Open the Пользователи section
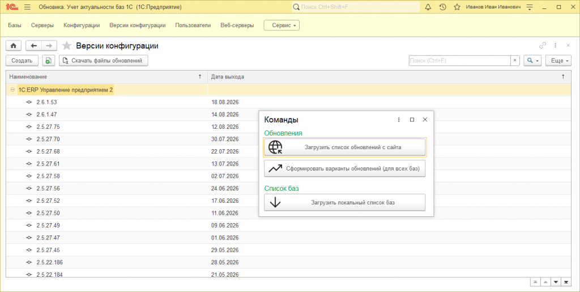580x292 pixels. tap(193, 25)
